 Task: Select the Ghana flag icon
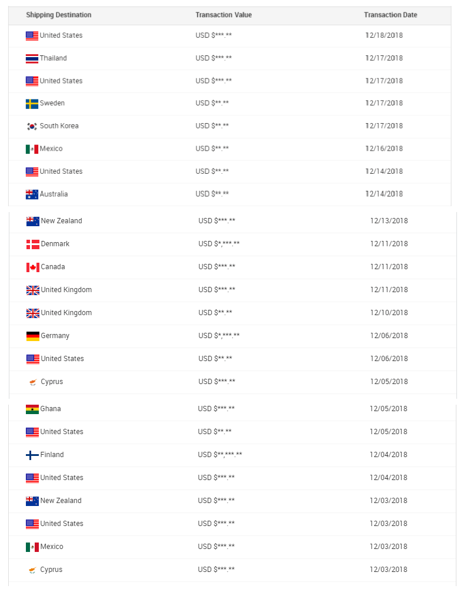(x=32, y=409)
